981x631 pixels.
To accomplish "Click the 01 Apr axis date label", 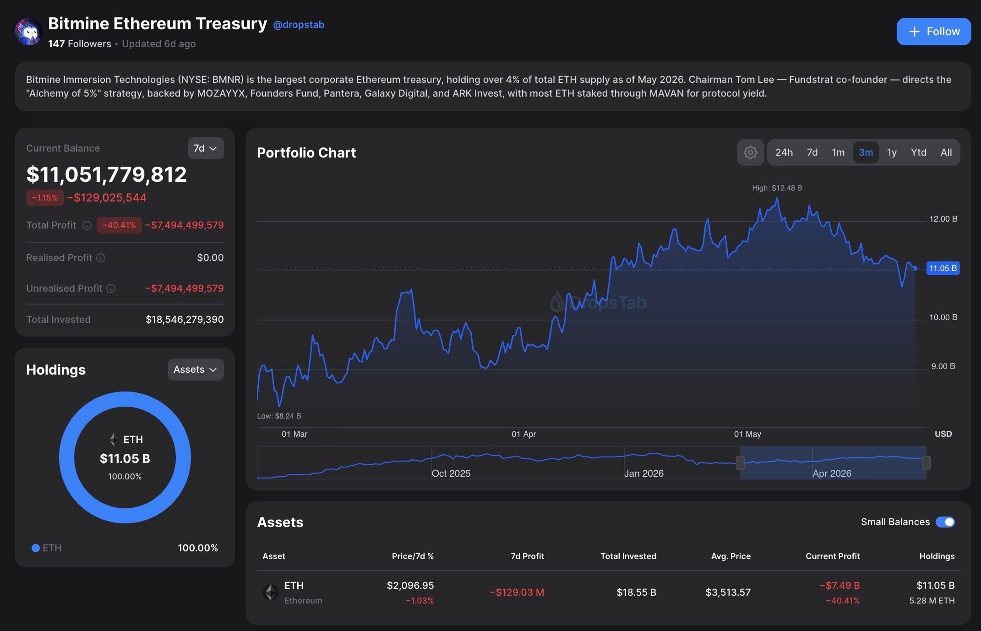I will pos(524,434).
